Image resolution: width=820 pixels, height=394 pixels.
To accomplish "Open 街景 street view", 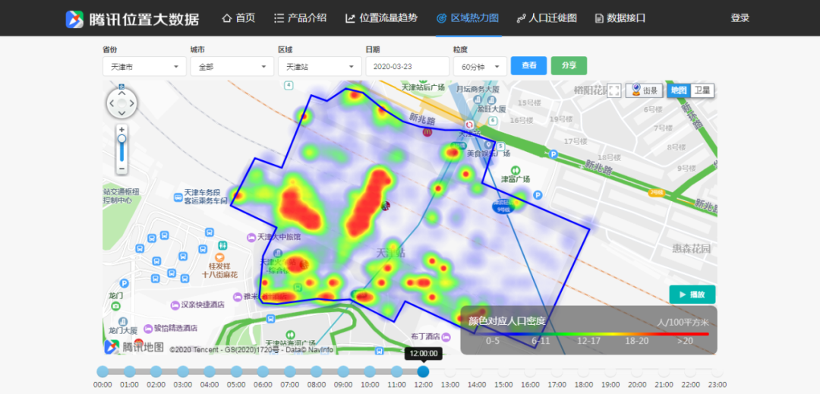I will (645, 90).
